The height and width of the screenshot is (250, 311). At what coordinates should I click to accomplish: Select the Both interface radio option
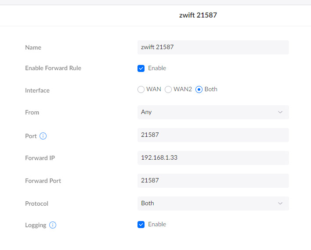tap(199, 89)
